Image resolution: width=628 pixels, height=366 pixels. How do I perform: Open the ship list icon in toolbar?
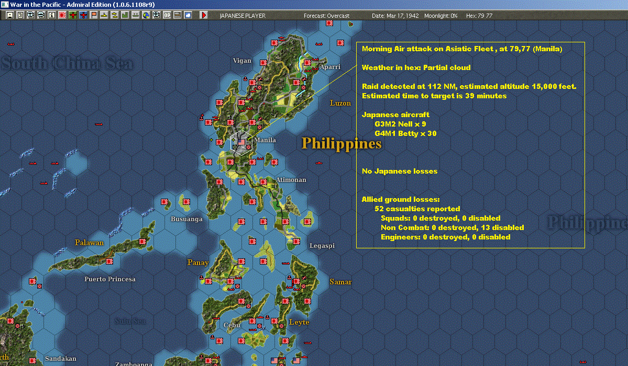tap(41, 15)
